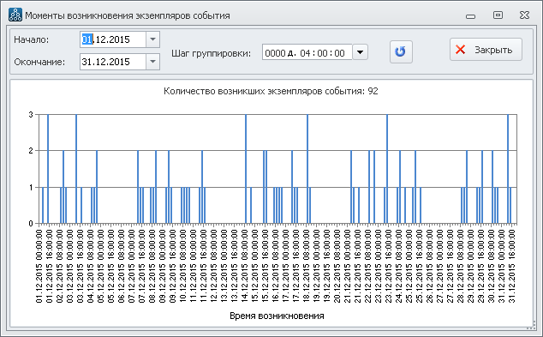Open the Начало date dropdown arrow
The height and width of the screenshot is (337, 543).
(152, 39)
